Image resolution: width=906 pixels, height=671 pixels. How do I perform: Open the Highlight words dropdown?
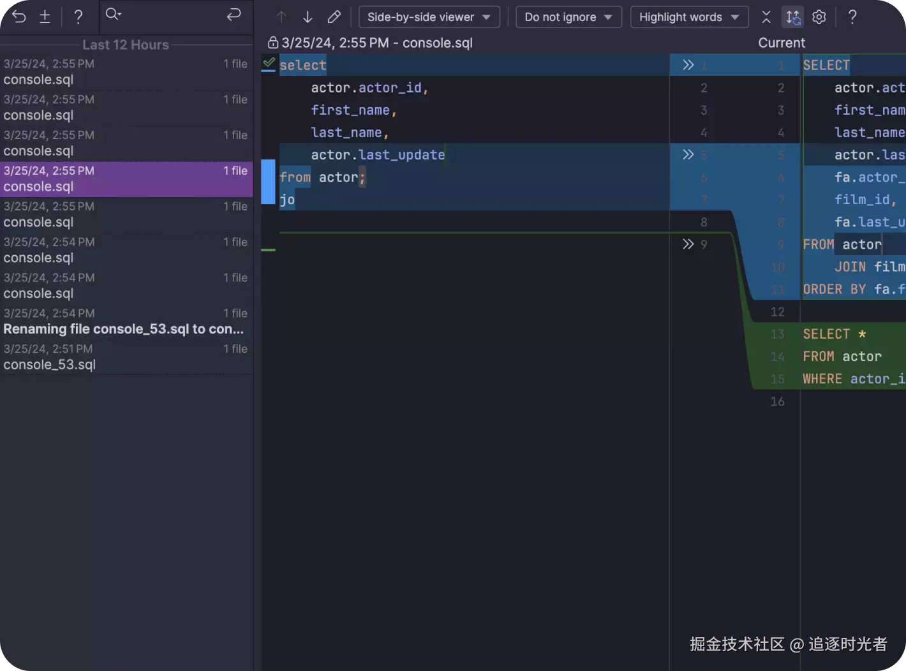(x=689, y=17)
